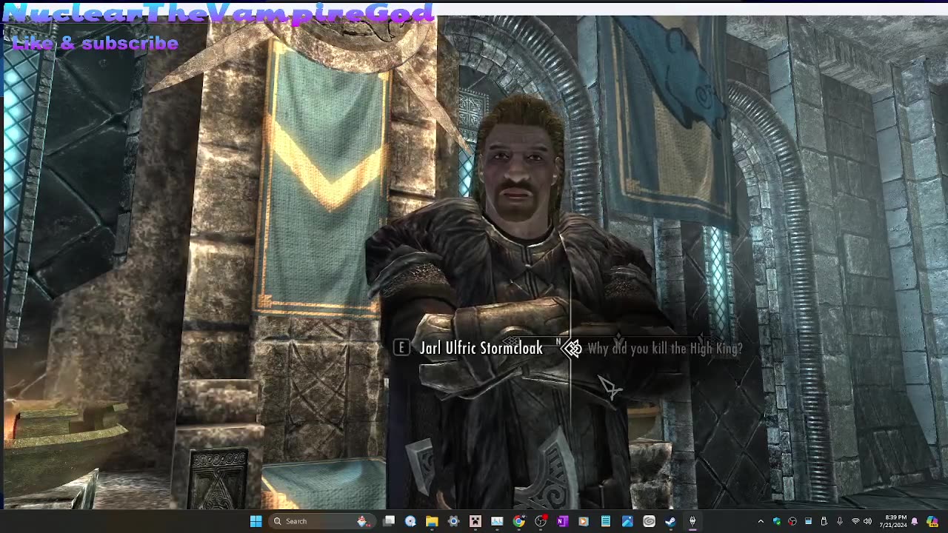
Task: Open the Copilot preview icon
Action: click(932, 521)
